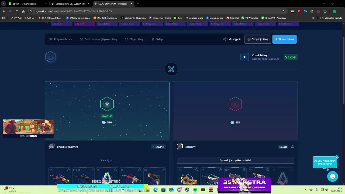Open Spotify in taskbar
This screenshot has height=194, width=345.
[x=195, y=190]
